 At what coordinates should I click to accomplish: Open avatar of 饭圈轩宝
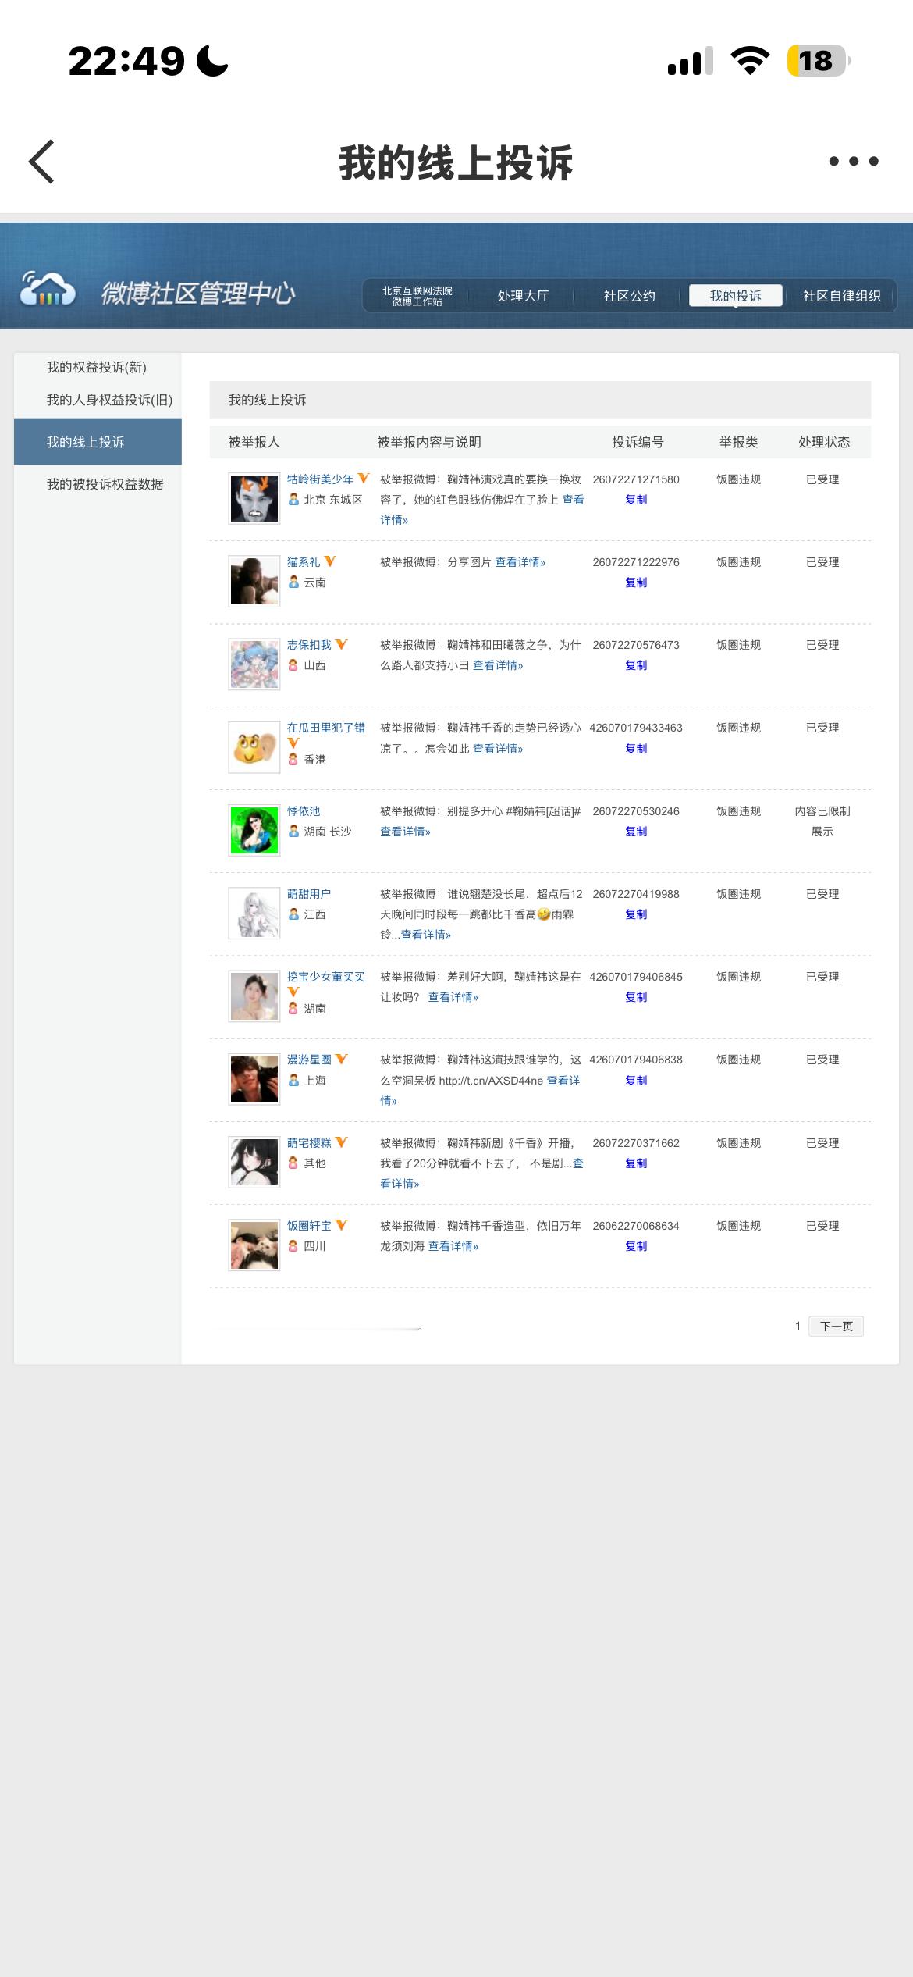pos(254,1245)
